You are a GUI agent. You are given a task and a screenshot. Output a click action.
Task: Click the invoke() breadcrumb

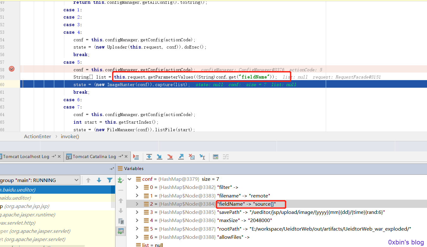pyautogui.click(x=70, y=137)
